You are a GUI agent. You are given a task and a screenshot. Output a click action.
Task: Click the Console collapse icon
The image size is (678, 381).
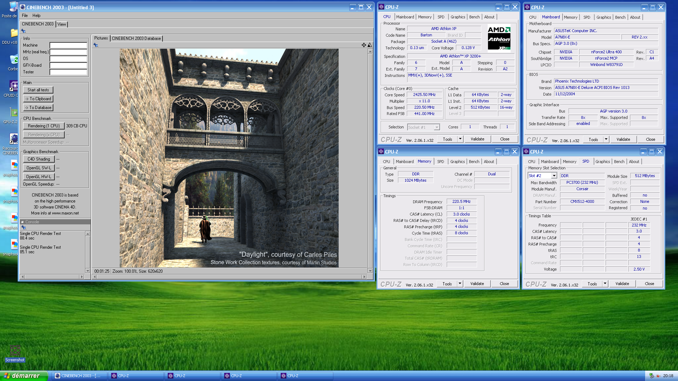[22, 222]
